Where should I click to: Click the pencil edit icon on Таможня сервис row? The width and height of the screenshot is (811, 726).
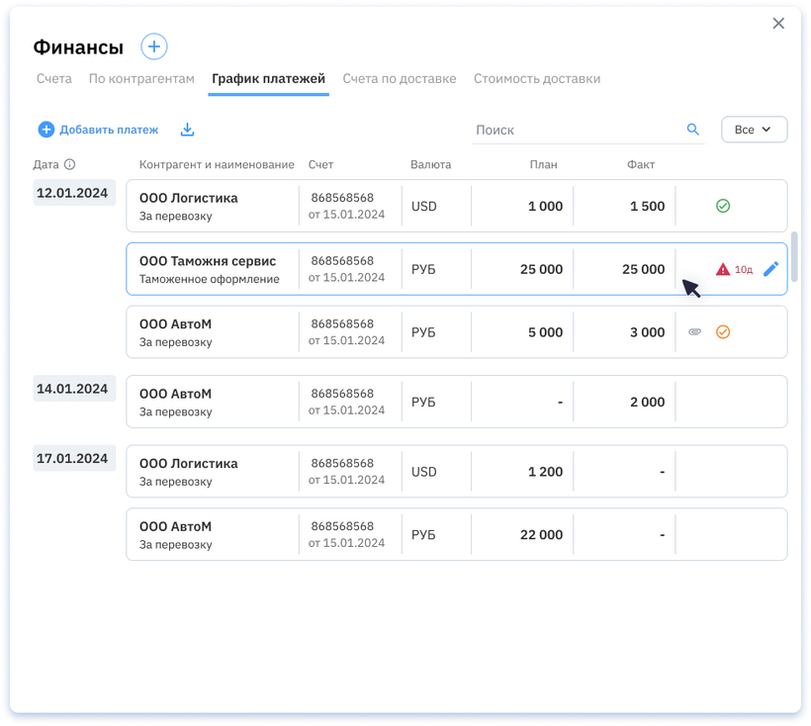tap(771, 269)
